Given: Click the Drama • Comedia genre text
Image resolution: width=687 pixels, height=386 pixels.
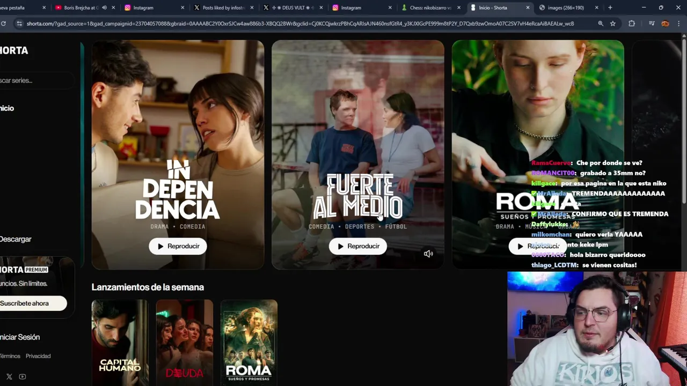Looking at the screenshot, I should (x=178, y=227).
